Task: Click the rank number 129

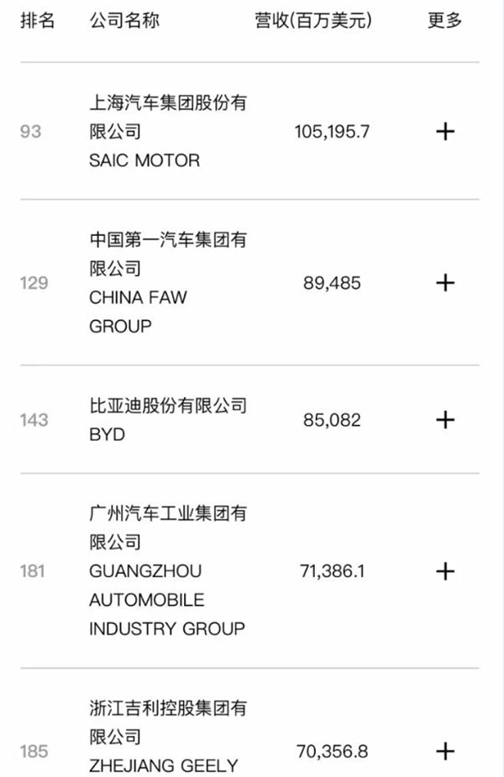Action: pos(34,283)
